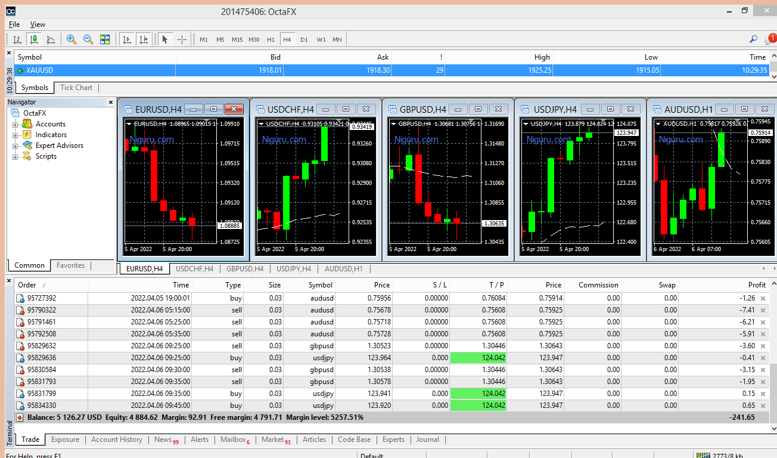This screenshot has height=458, width=777.
Task: Tile chart windows with toolbar icon
Action: point(105,39)
